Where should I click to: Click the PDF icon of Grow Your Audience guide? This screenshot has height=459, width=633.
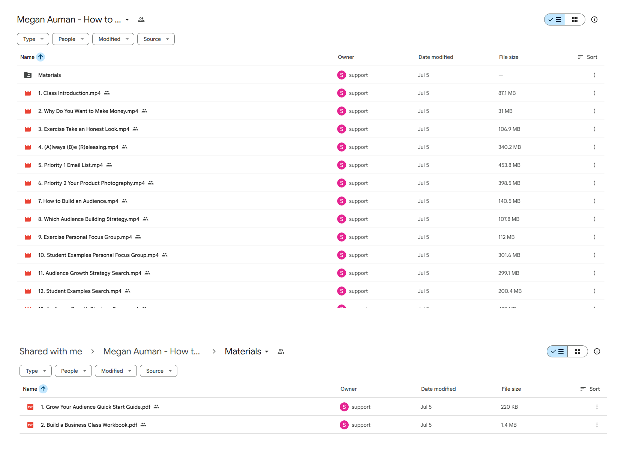click(30, 407)
